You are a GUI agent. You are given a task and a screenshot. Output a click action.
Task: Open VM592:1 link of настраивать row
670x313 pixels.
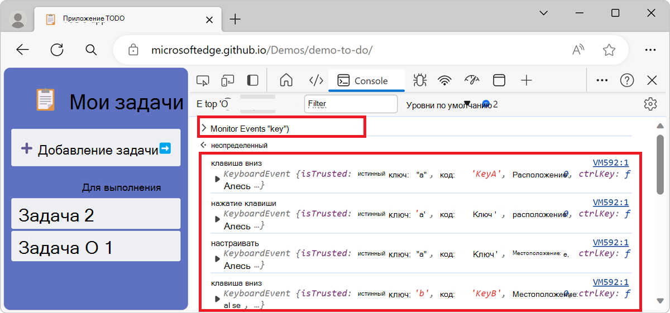coord(611,242)
